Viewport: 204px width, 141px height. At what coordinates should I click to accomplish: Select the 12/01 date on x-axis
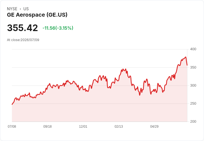(83, 126)
